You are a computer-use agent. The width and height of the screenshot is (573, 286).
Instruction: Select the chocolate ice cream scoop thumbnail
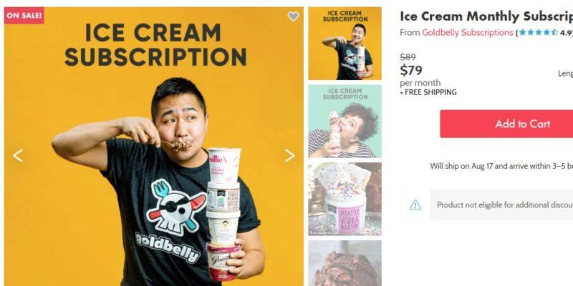point(345,263)
